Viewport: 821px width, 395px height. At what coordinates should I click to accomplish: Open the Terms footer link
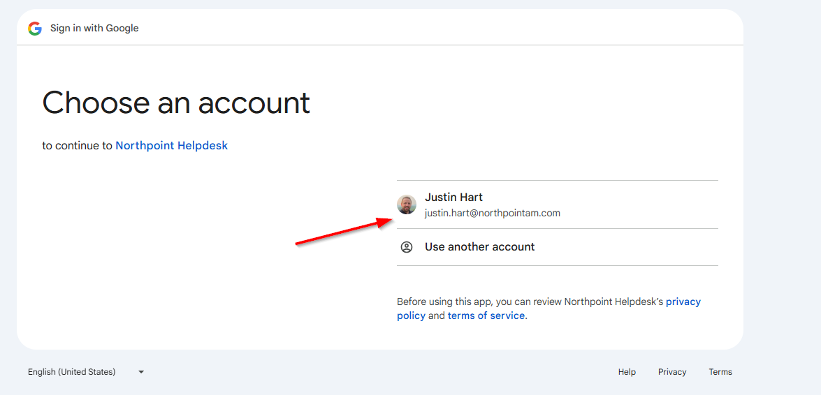[720, 372]
